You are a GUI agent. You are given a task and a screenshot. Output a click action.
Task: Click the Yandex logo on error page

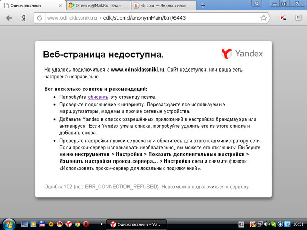pyautogui.click(x=242, y=53)
